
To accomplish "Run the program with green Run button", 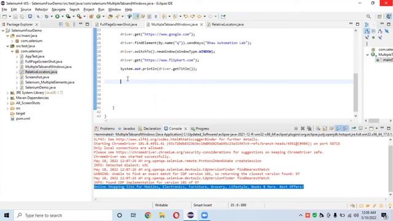I will (x=57, y=17).
